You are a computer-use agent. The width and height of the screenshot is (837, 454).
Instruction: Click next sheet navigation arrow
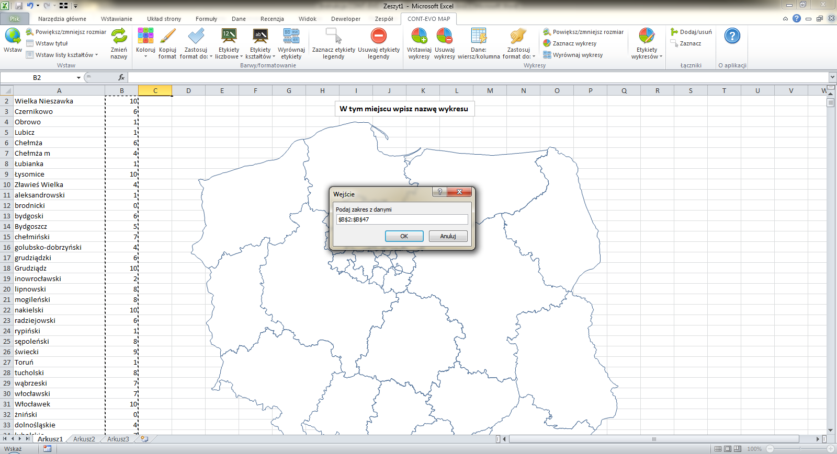point(20,439)
